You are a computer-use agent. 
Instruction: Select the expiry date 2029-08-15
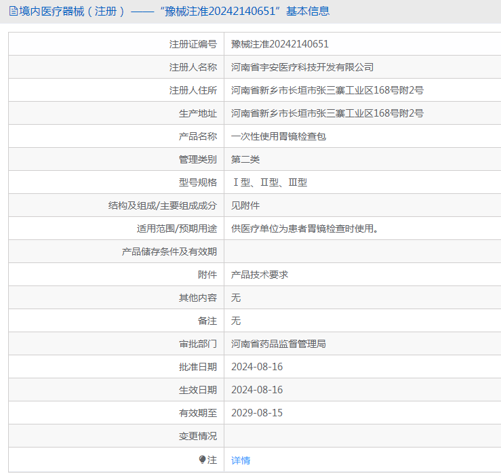(x=257, y=413)
